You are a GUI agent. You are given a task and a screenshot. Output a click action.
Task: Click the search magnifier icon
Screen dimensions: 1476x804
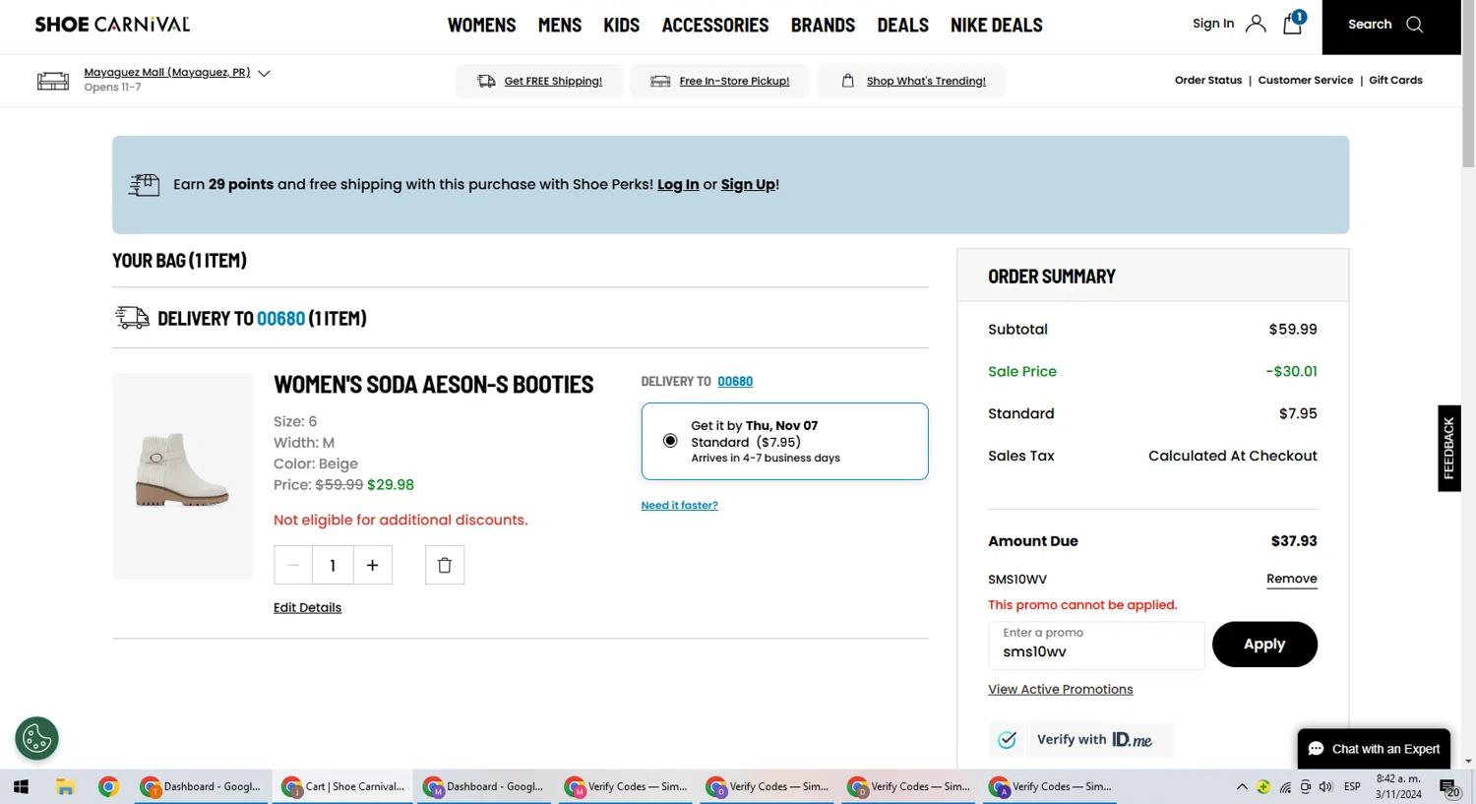1414,25
